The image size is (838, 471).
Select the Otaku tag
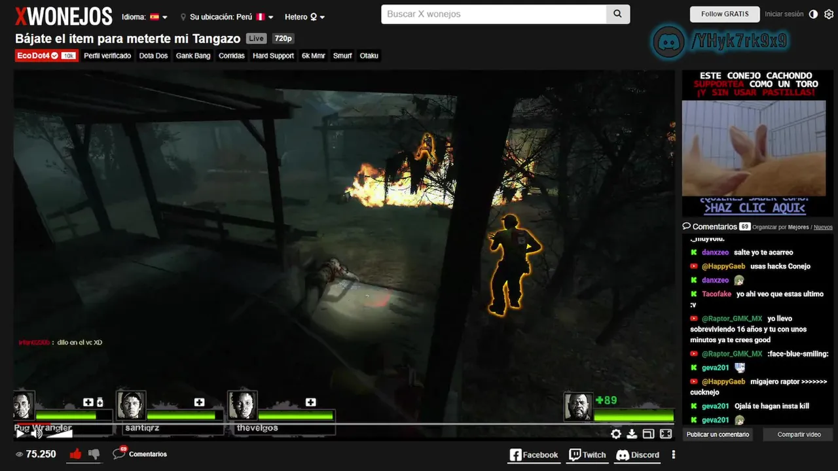(369, 56)
